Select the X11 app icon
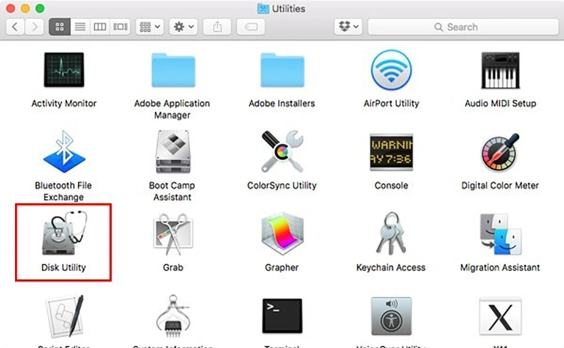The width and height of the screenshot is (564, 348). point(500,316)
